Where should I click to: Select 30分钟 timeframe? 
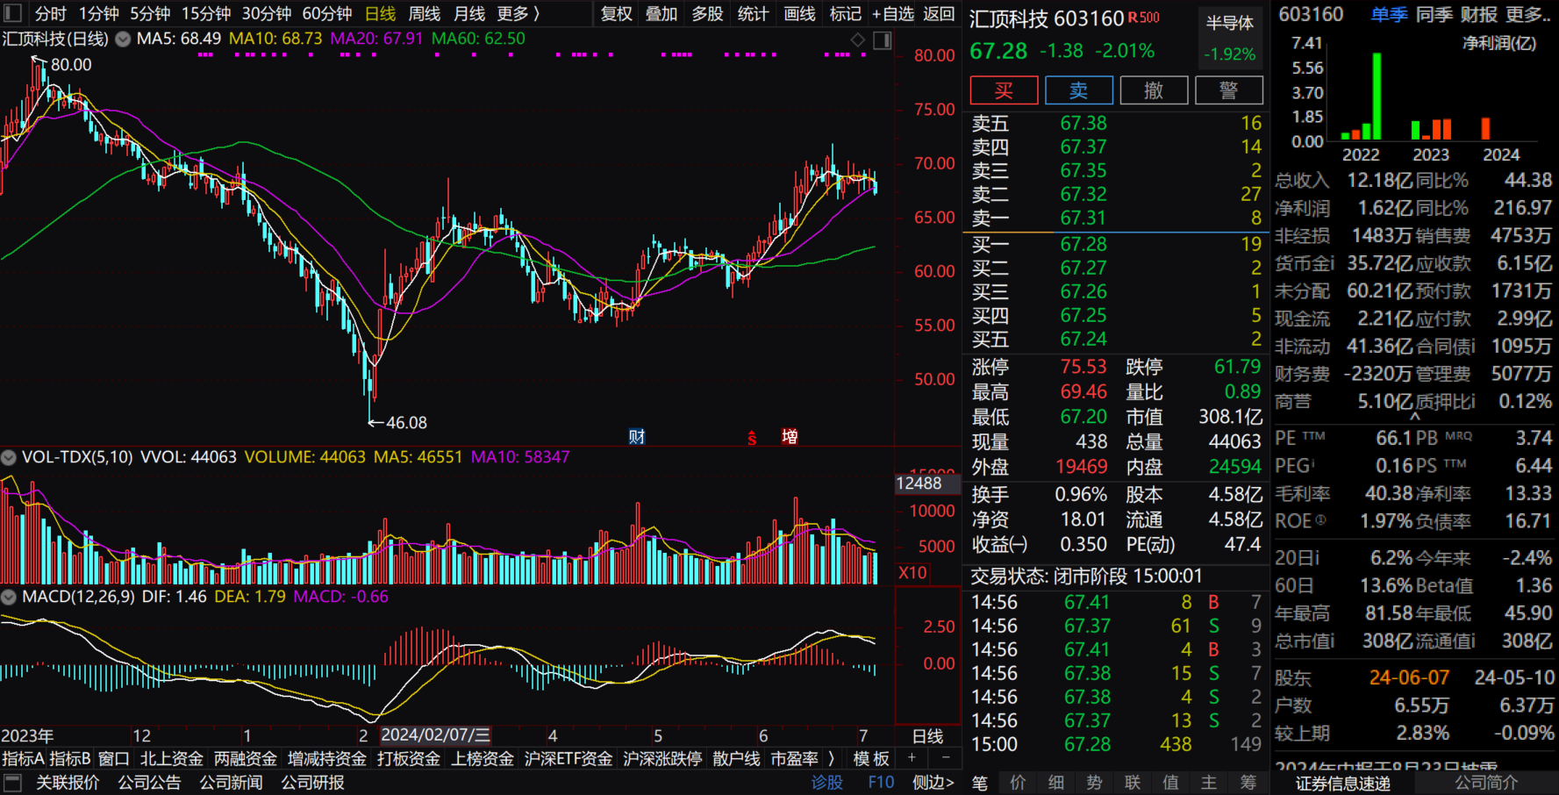click(267, 14)
